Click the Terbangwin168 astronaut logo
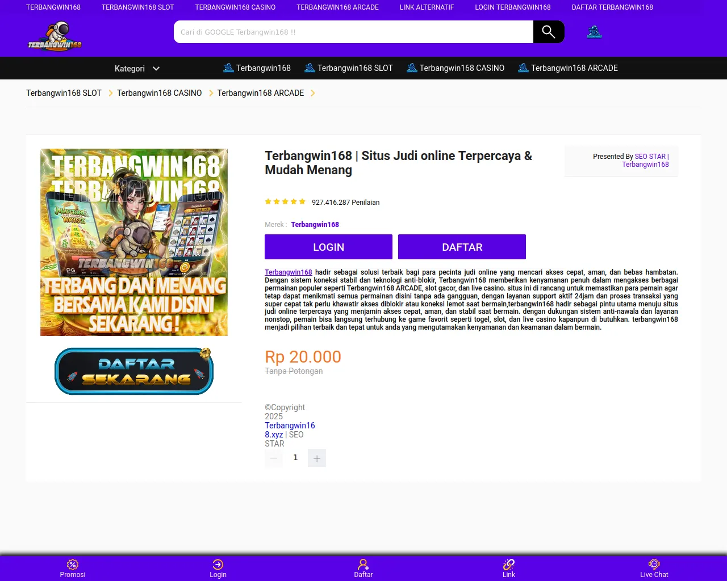Screen dimensions: 727x581 55,36
